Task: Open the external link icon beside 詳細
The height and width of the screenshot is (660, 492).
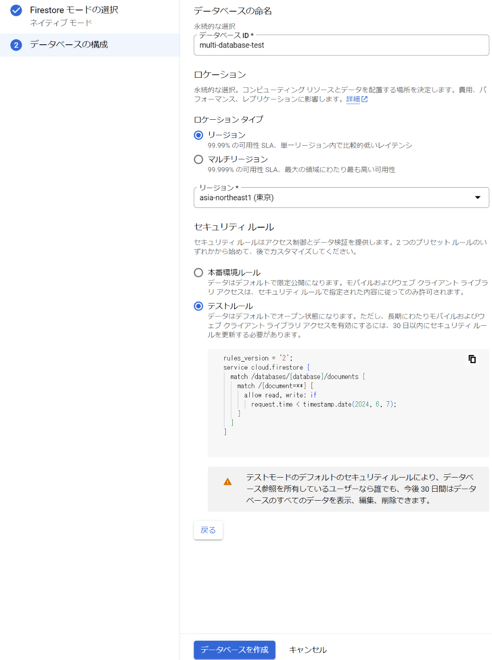Action: 364,99
